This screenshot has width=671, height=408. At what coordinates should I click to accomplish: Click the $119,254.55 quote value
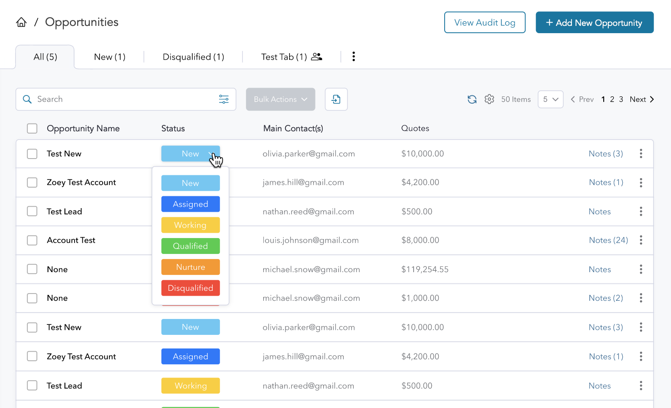(425, 269)
